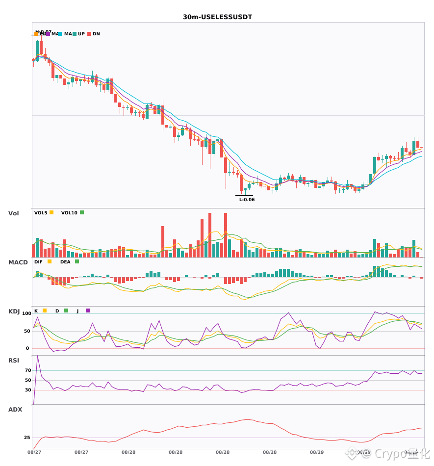Click the green DEA swatch
This screenshot has height=466, width=434.
77,261
